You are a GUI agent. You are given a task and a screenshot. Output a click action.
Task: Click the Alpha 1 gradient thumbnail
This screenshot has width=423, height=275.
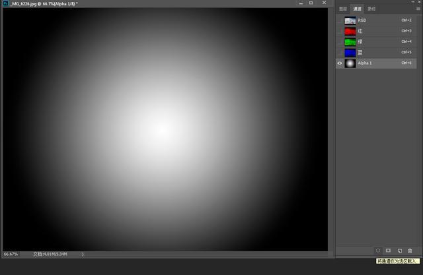(x=350, y=63)
